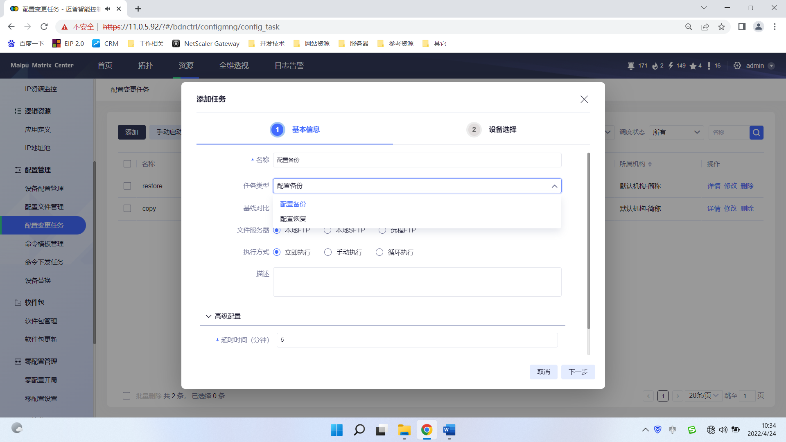Screen dimensions: 786x442
Task: Open Word from the Windows taskbar
Action: tap(449, 430)
